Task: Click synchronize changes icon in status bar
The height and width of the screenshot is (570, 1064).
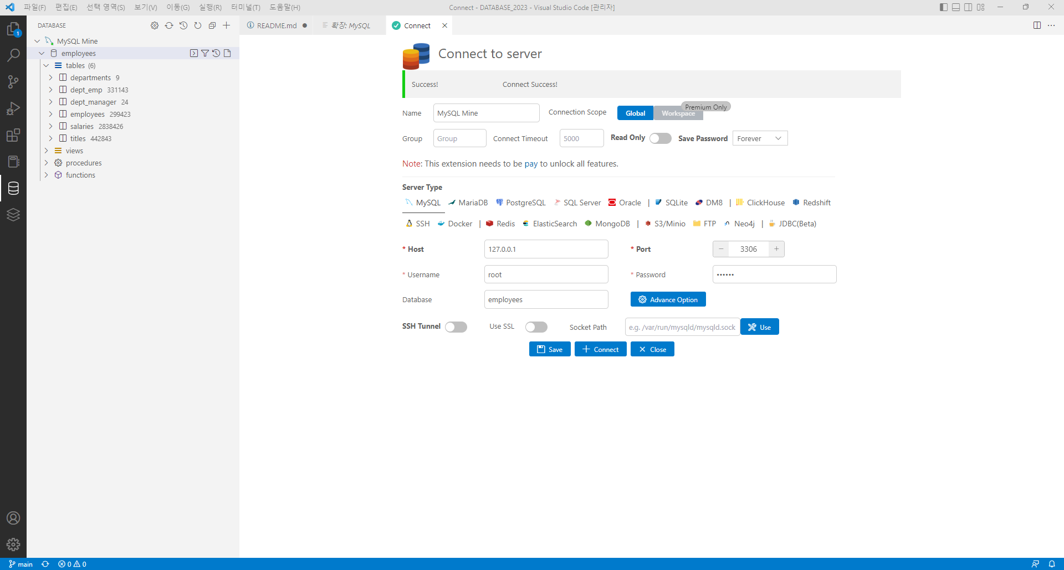Action: pos(45,564)
